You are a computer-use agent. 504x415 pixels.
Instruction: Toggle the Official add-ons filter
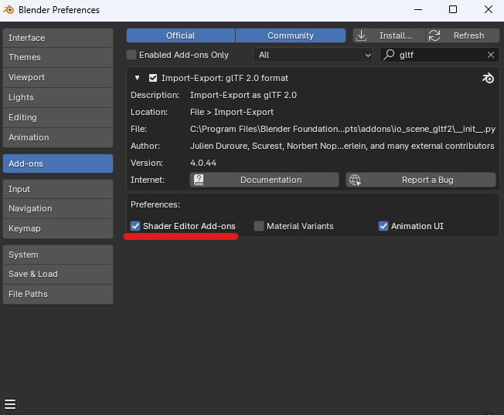181,35
